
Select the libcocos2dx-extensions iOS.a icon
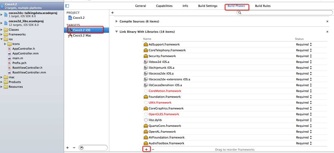[x=146, y=79]
